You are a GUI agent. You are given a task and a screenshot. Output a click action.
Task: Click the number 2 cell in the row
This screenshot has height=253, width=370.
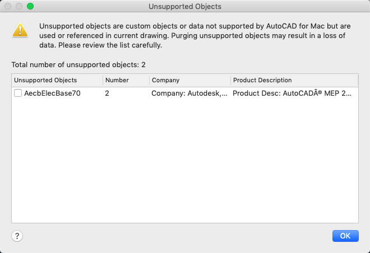click(x=107, y=93)
